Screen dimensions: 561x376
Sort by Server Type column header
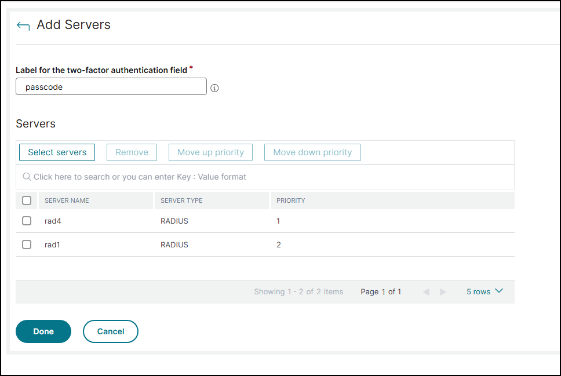pos(181,200)
